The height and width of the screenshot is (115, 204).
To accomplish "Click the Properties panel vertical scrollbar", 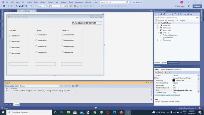I will point(198,83).
